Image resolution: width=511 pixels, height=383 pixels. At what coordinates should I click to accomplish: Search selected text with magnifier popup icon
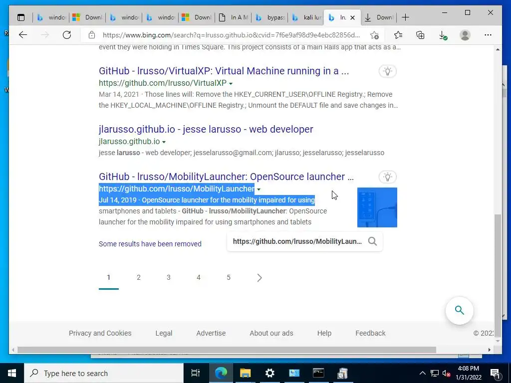click(372, 241)
